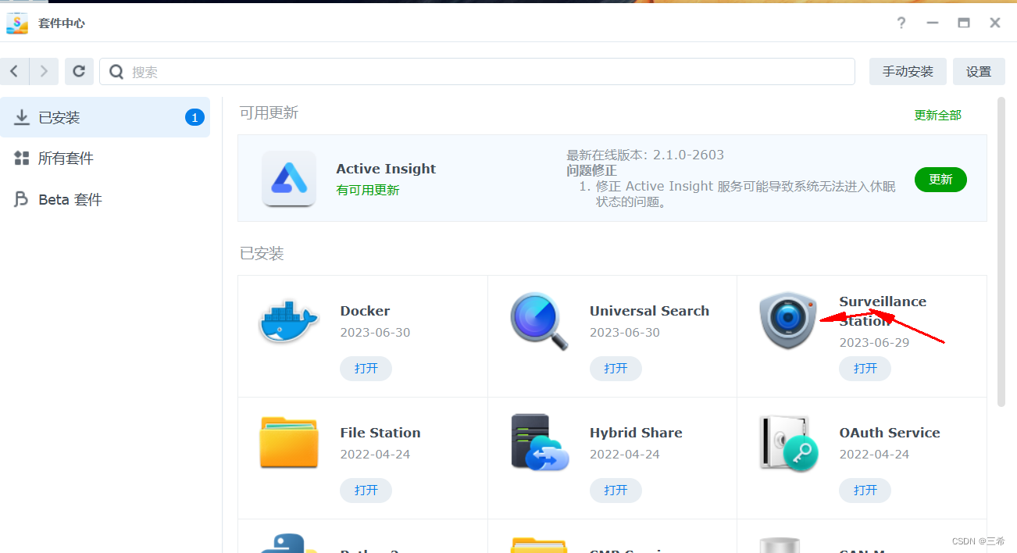Viewport: 1017px width, 553px height.
Task: Click the search magnifier icon
Action: click(x=116, y=72)
